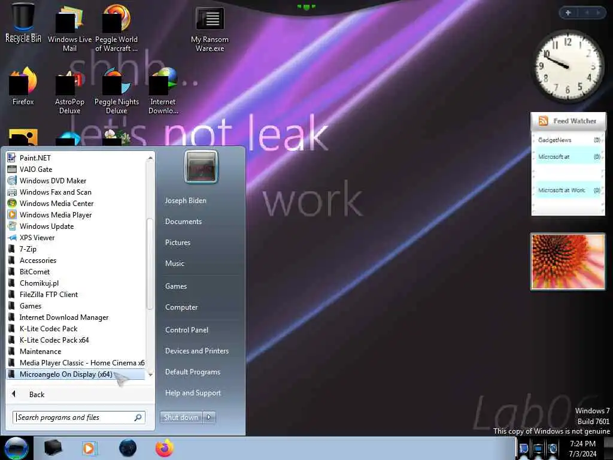Open the Firefox desktop shortcut
This screenshot has height=460, width=613.
pos(23,86)
